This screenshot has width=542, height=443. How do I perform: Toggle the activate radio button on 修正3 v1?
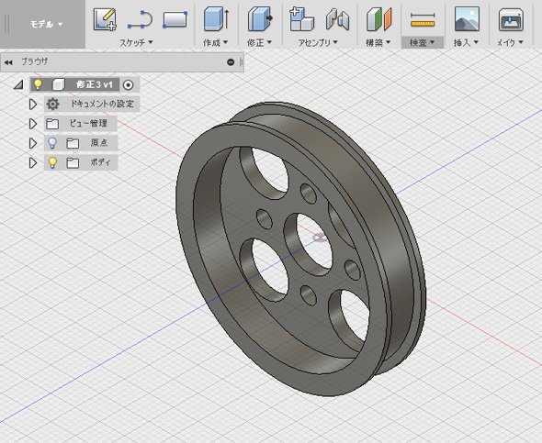(x=129, y=85)
